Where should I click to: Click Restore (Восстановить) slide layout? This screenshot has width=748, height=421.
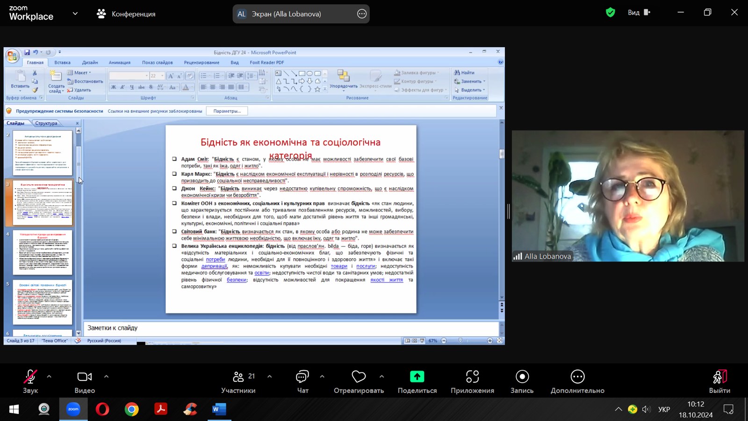[86, 81]
